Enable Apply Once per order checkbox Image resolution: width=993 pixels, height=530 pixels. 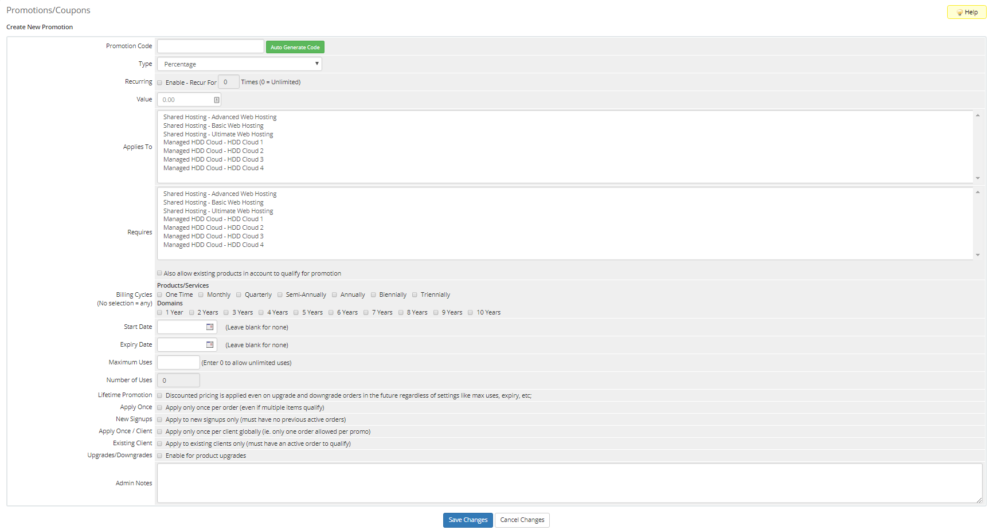coord(160,407)
